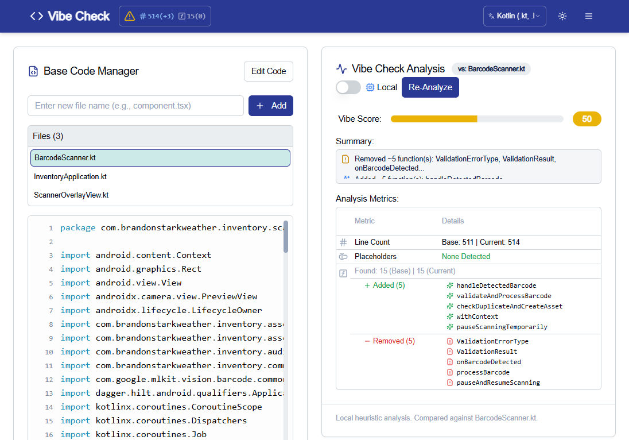This screenshot has width=629, height=440.
Task: Click the hash icon in Line Count row
Action: click(343, 242)
